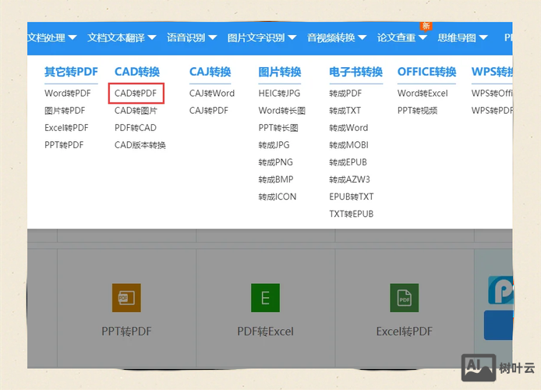Select the 其它转PDF category heading
This screenshot has width=541, height=390.
point(71,72)
